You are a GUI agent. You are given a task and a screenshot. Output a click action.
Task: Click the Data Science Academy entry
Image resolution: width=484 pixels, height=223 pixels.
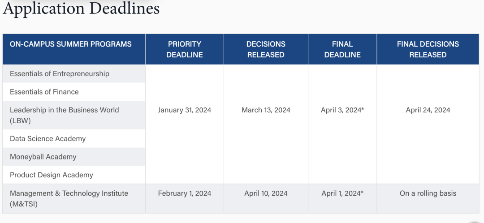pyautogui.click(x=48, y=138)
